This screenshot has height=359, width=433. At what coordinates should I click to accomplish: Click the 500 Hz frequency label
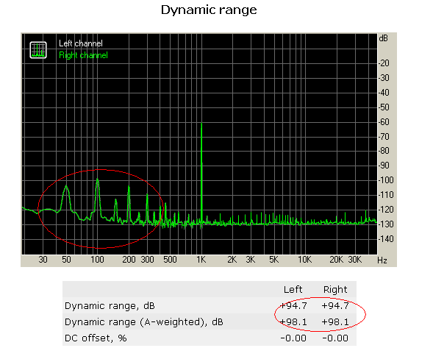point(170,260)
